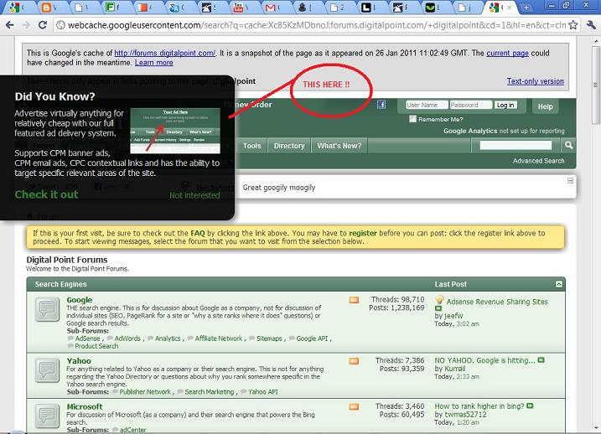This screenshot has width=601, height=434.
Task: Go to last post icon after bing thread
Action: (530, 406)
